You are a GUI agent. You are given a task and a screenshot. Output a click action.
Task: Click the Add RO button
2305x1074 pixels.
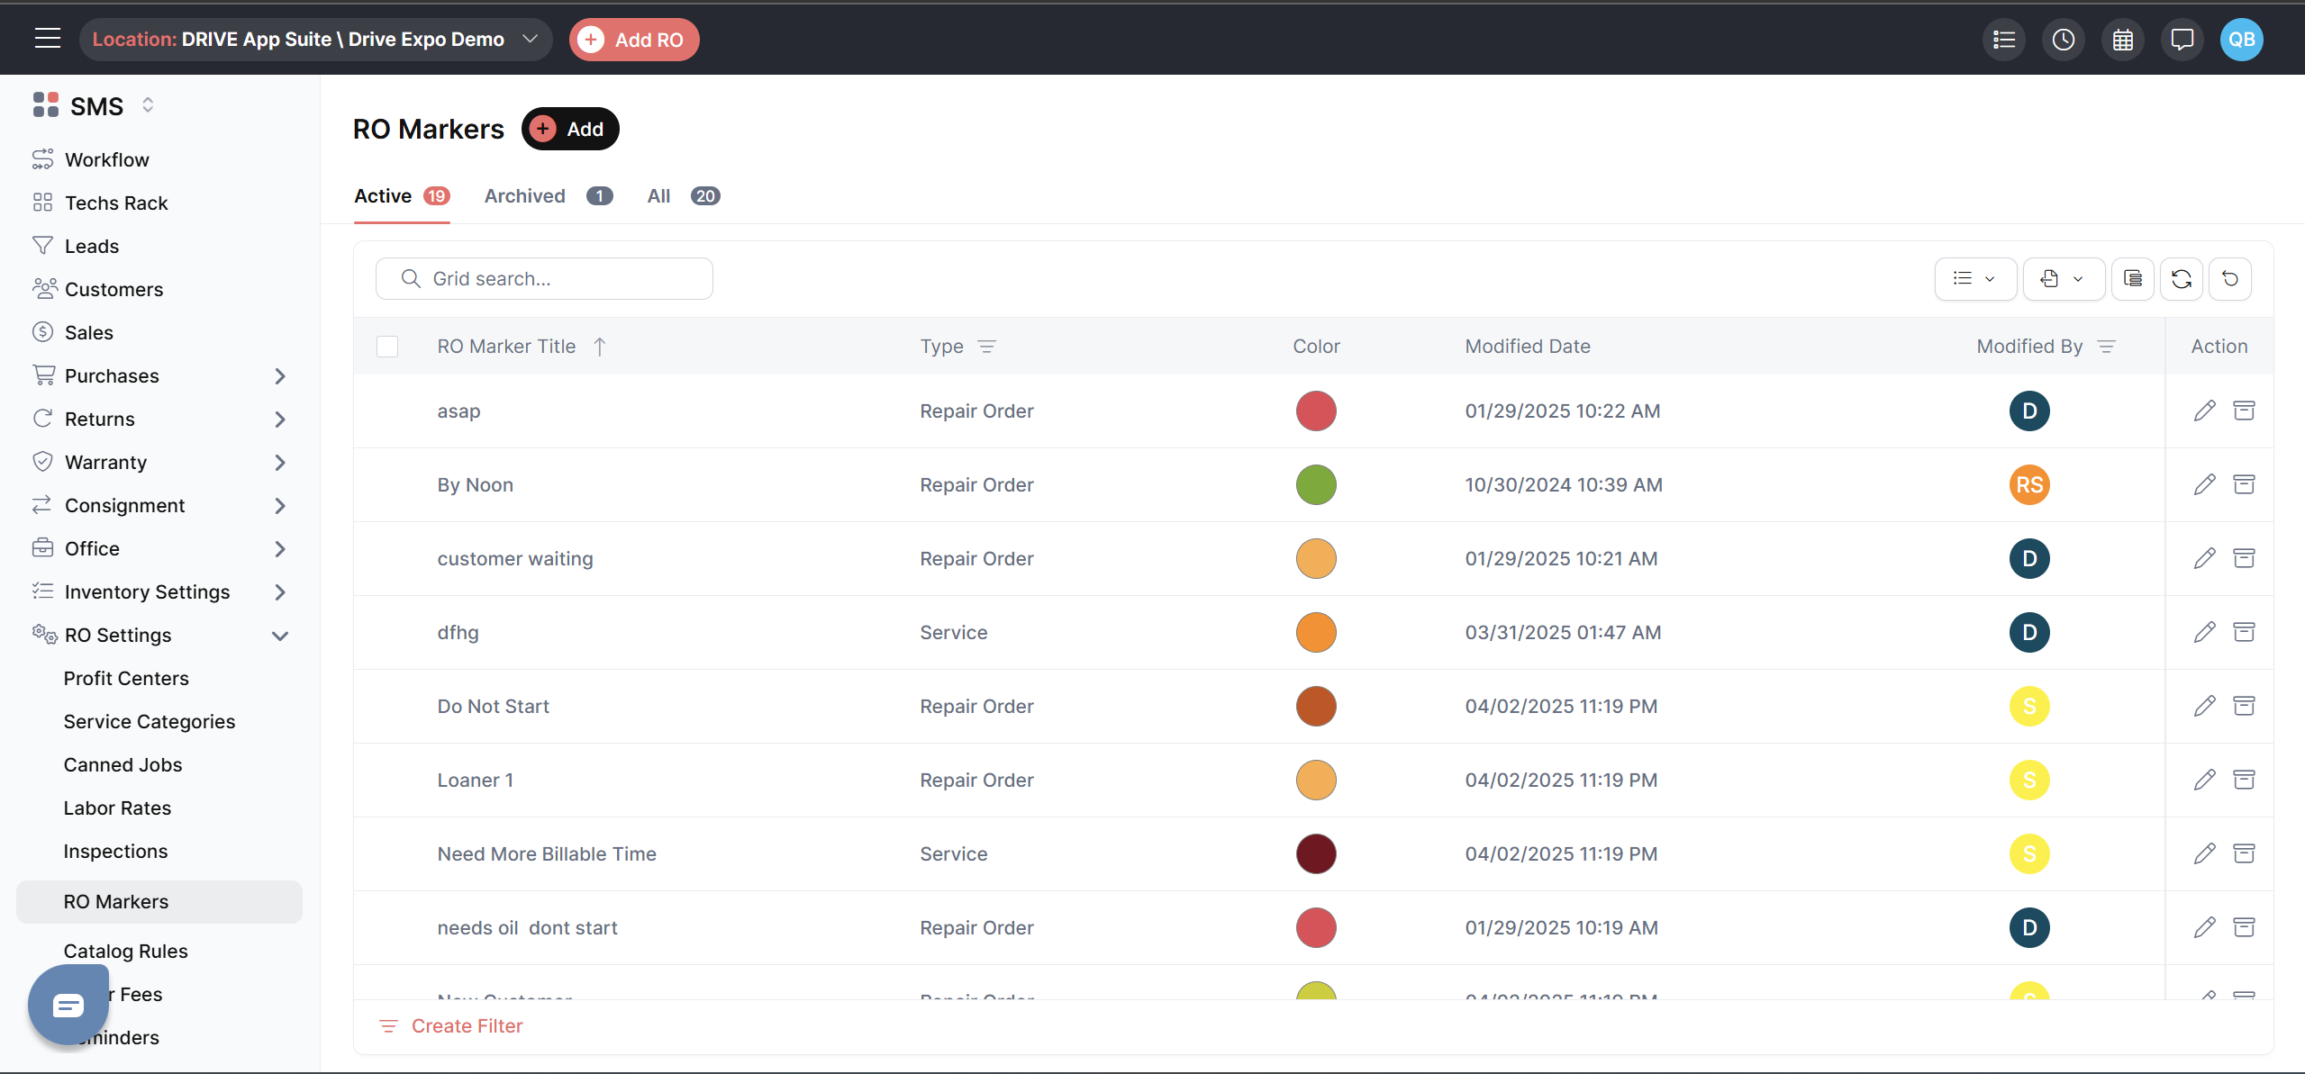[633, 40]
